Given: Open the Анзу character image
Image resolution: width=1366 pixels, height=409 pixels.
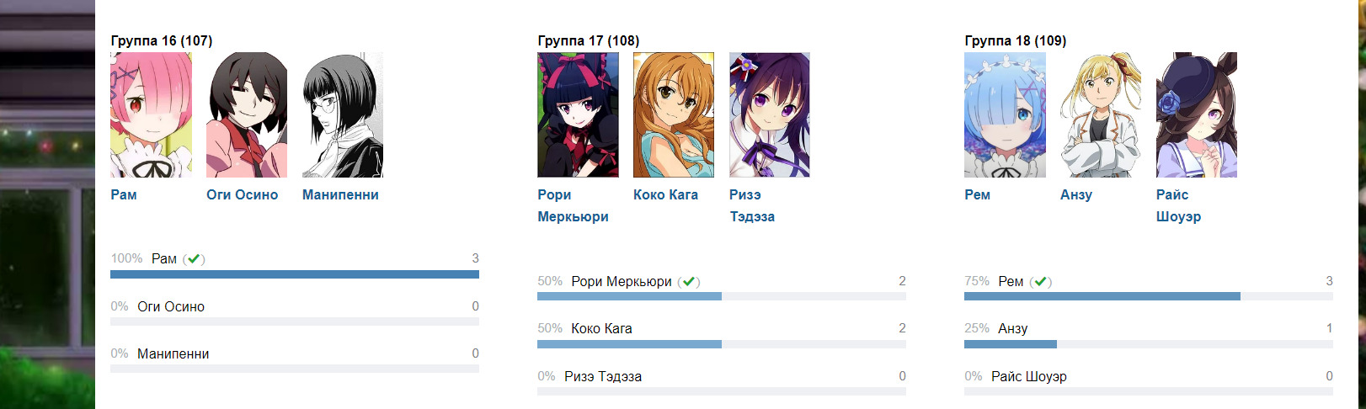Looking at the screenshot, I should [1101, 115].
